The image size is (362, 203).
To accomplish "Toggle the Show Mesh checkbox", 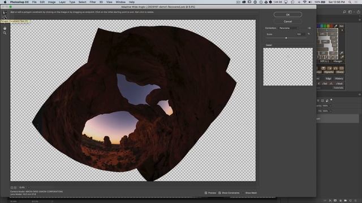I will (243, 193).
